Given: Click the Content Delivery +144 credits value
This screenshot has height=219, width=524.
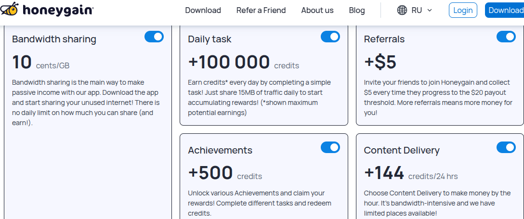Looking at the screenshot, I should click(x=411, y=173).
